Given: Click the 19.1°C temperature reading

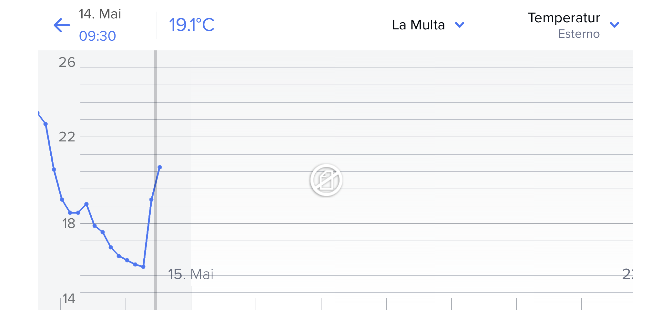Looking at the screenshot, I should coord(192,25).
